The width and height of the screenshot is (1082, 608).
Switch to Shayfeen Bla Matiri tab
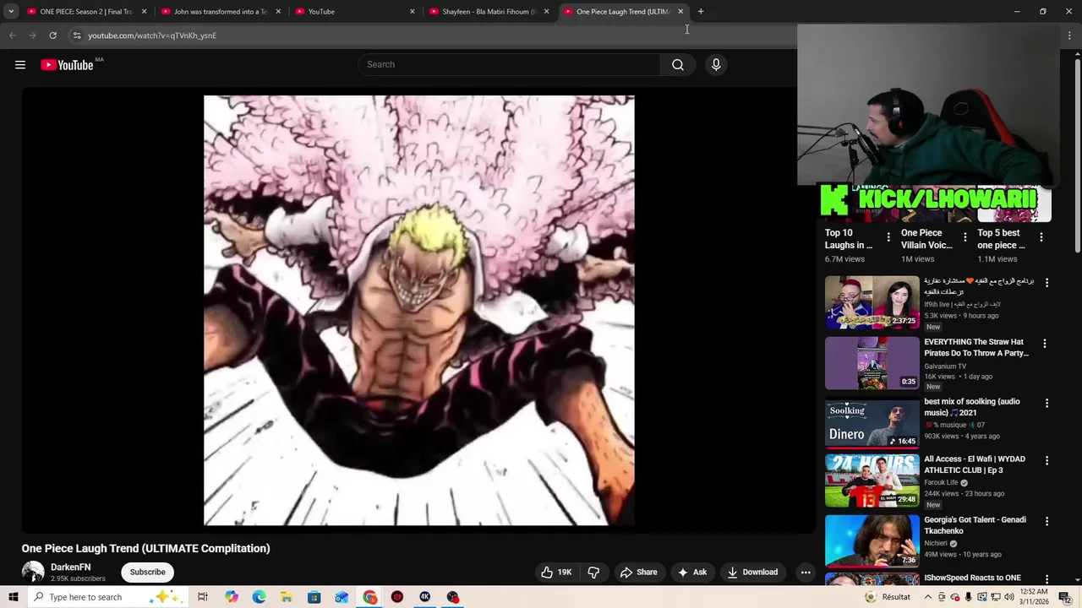489,12
